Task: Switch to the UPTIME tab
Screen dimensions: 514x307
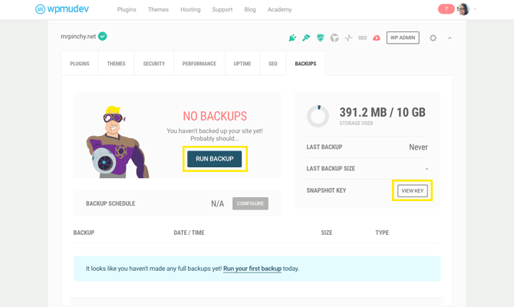Action: 242,64
